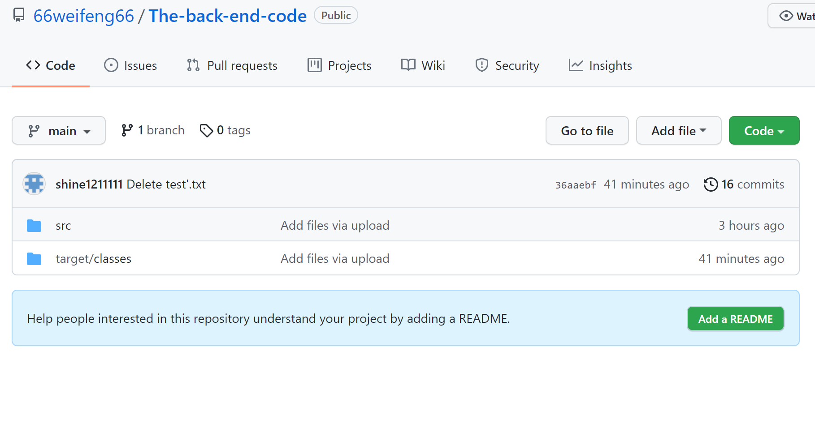This screenshot has height=446, width=815.
Task: Click the target/classes folder icon
Action: point(34,259)
